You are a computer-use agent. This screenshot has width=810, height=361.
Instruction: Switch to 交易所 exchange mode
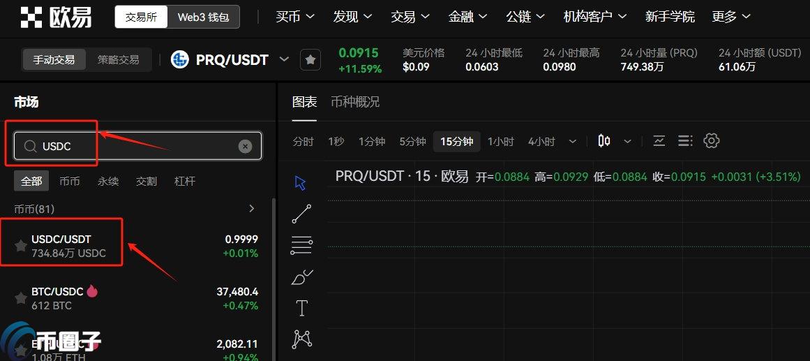point(141,17)
